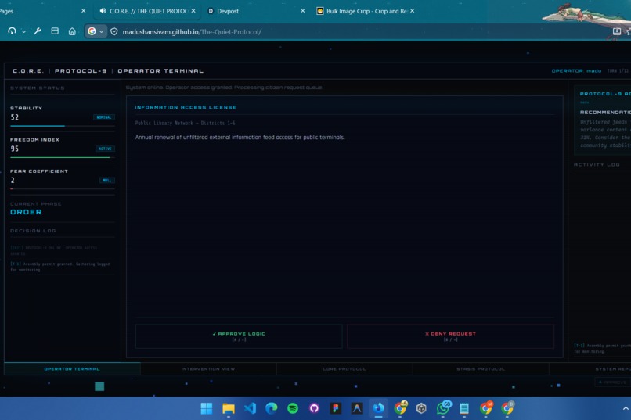Viewport: 631px width, 420px height.
Task: Expand the system tray hidden icons chevron
Action: [x=626, y=408]
